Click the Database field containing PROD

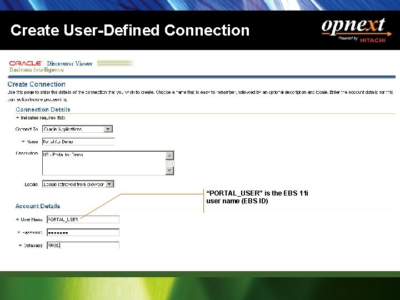coord(83,246)
